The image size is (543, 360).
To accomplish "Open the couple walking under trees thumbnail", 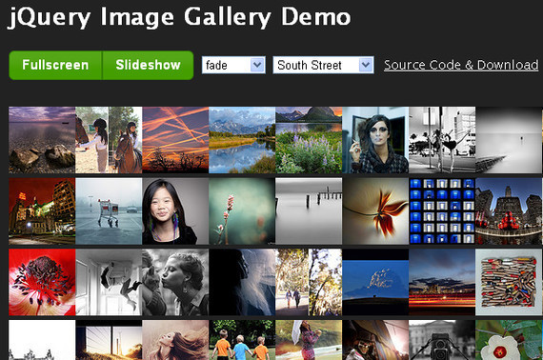I will 309,282.
